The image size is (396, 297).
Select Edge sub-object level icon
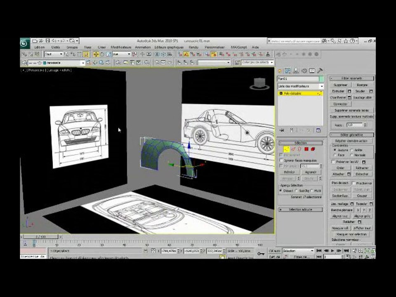[293, 149]
